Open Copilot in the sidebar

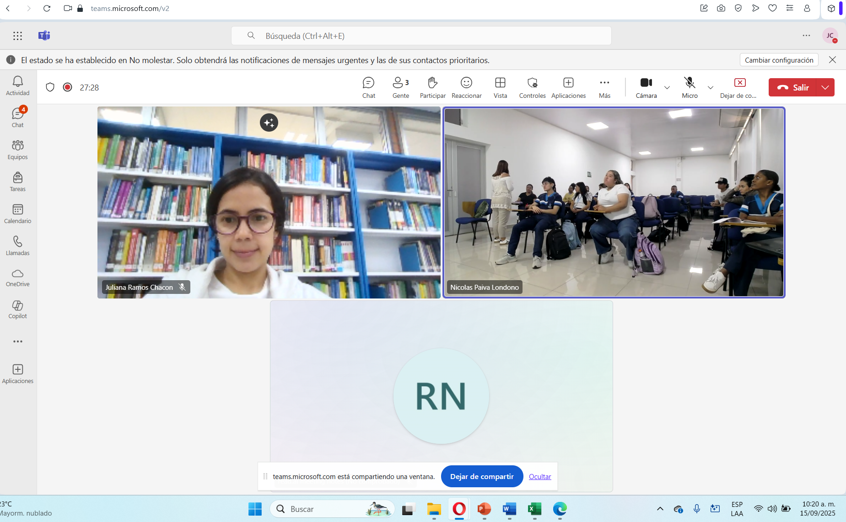18,309
